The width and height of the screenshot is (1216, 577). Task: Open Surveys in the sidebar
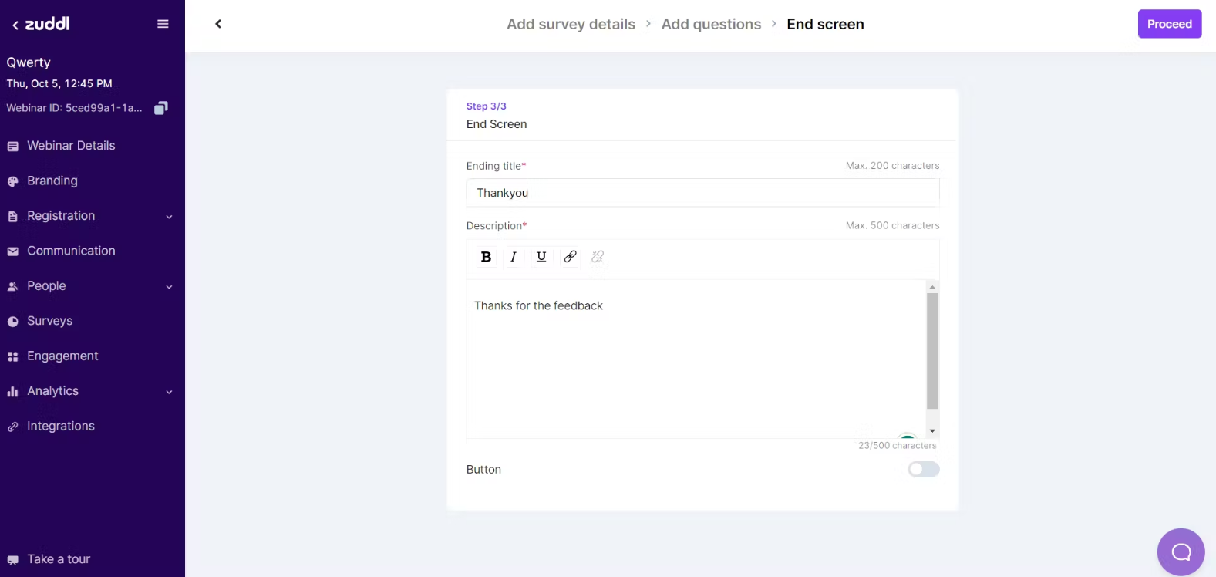49,321
